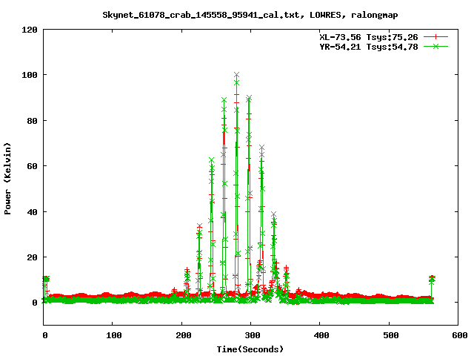
Task: Click the 600 tick label on x-axis
Action: pos(458,336)
